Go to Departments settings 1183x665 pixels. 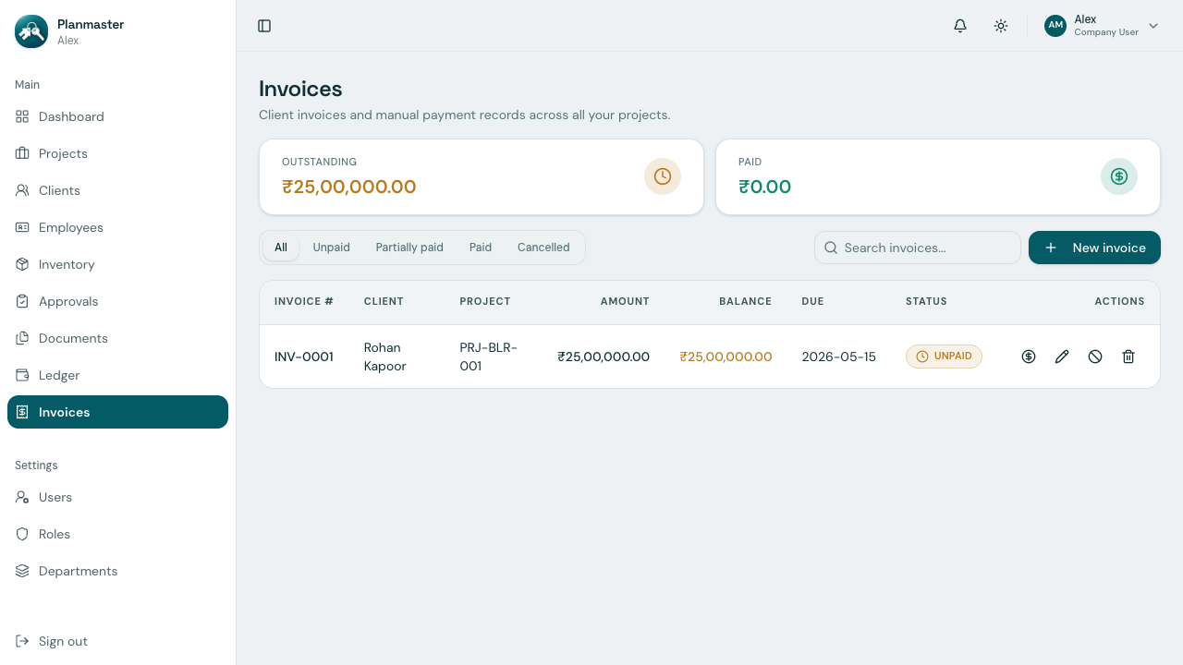pos(117,571)
